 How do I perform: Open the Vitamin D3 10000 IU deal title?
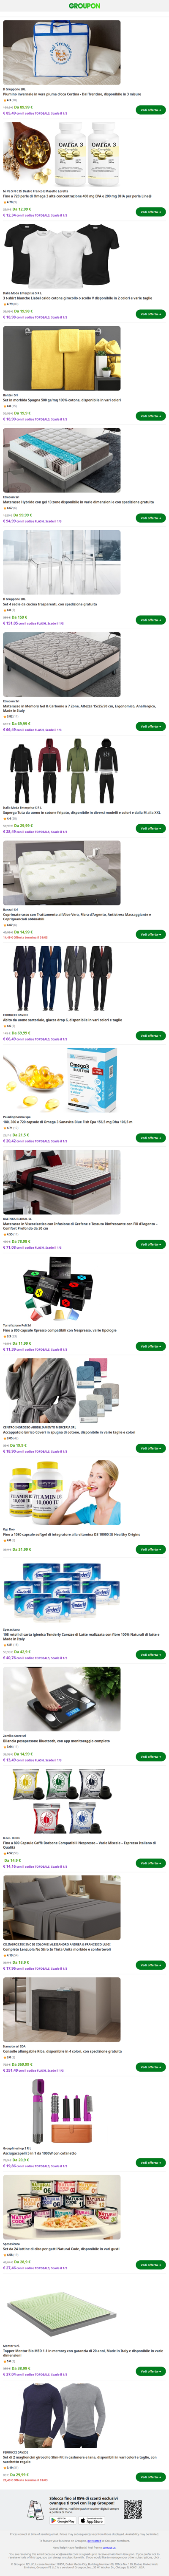(71, 1534)
